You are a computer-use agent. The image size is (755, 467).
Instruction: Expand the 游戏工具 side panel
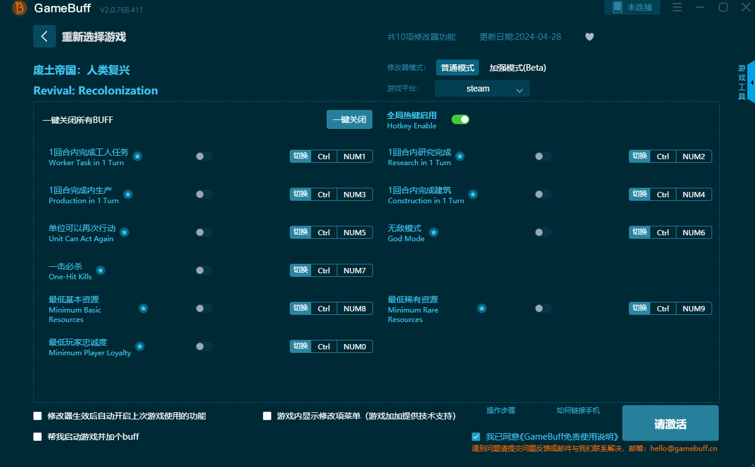click(751, 82)
